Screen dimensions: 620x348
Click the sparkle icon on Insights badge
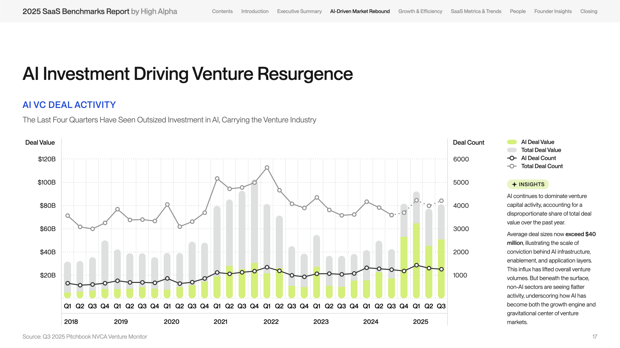coord(514,184)
